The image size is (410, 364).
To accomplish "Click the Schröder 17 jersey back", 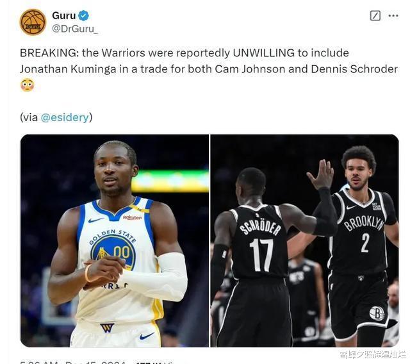I will tap(259, 240).
